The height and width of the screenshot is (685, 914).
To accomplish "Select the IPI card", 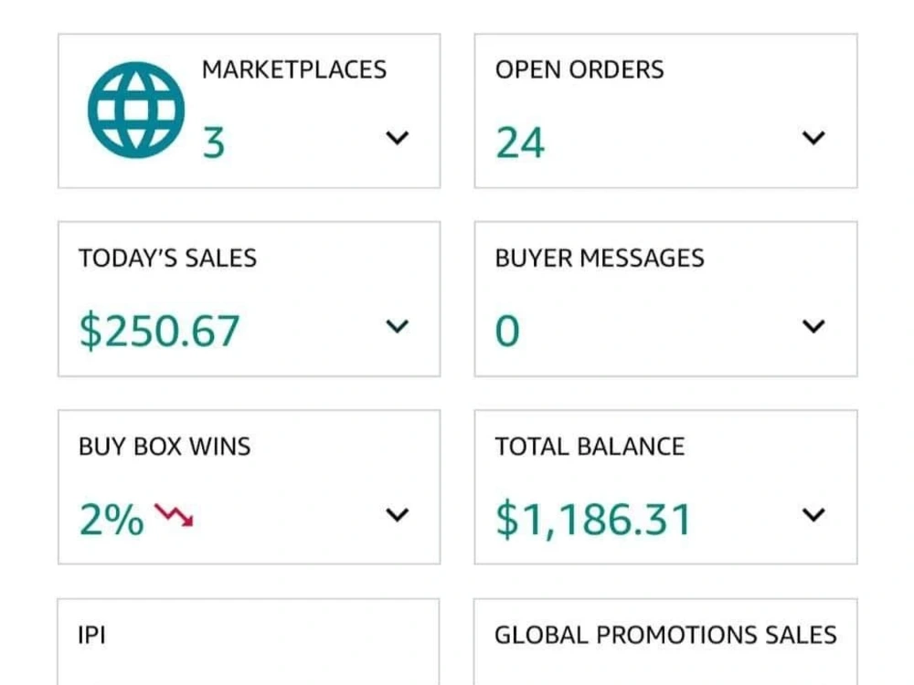I will point(249,641).
